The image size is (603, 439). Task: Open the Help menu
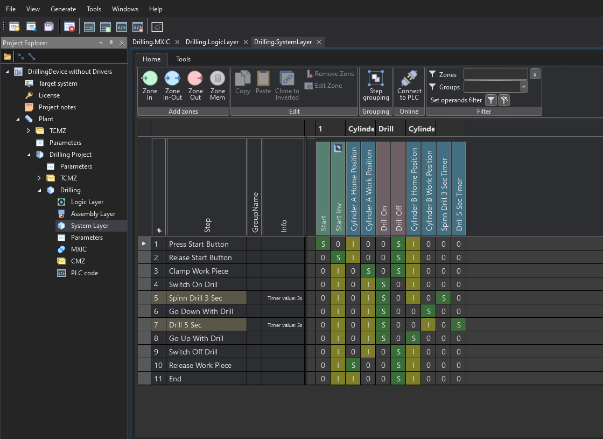coord(156,9)
